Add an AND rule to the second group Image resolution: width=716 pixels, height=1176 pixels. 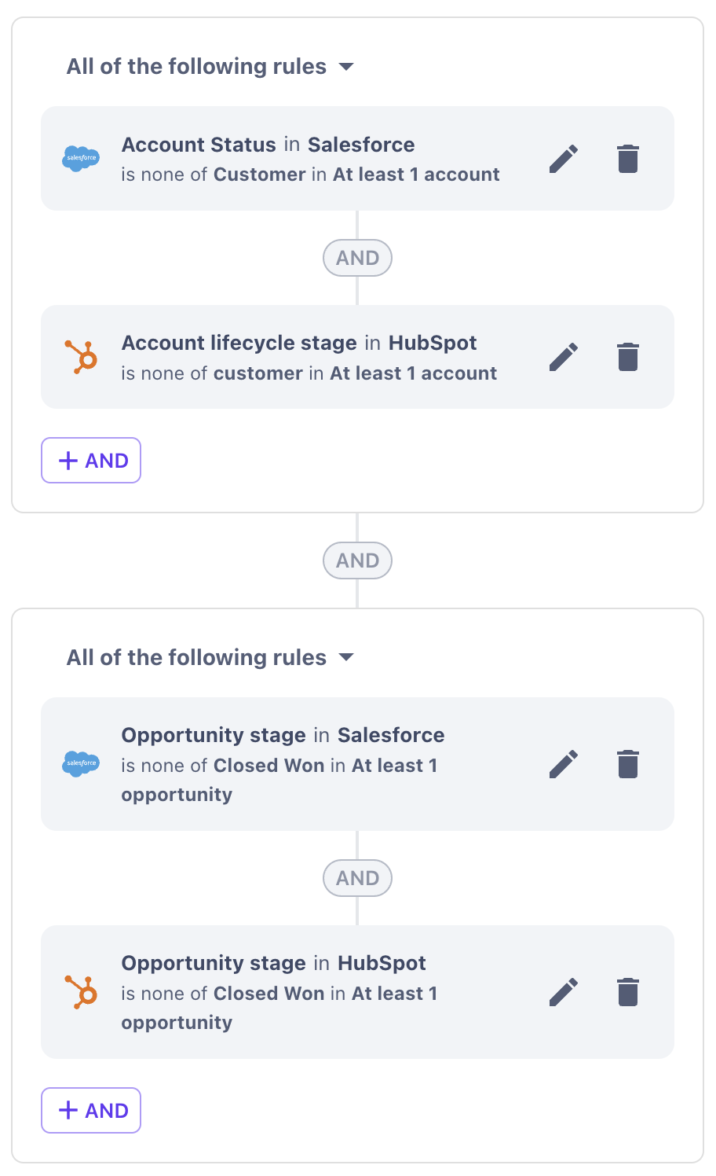pyautogui.click(x=91, y=1111)
